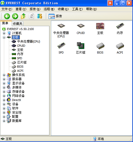Expand the 软件 tree node
Viewport: 133px width, 142px height.
click(4, 108)
